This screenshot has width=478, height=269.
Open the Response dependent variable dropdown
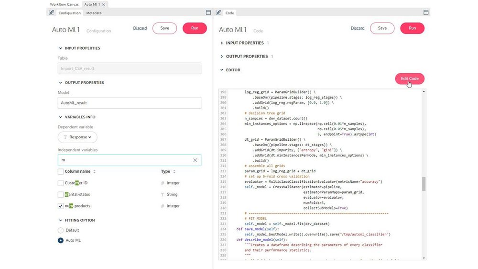(x=77, y=137)
